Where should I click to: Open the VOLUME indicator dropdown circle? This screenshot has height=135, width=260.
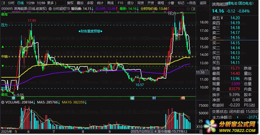point(3,102)
